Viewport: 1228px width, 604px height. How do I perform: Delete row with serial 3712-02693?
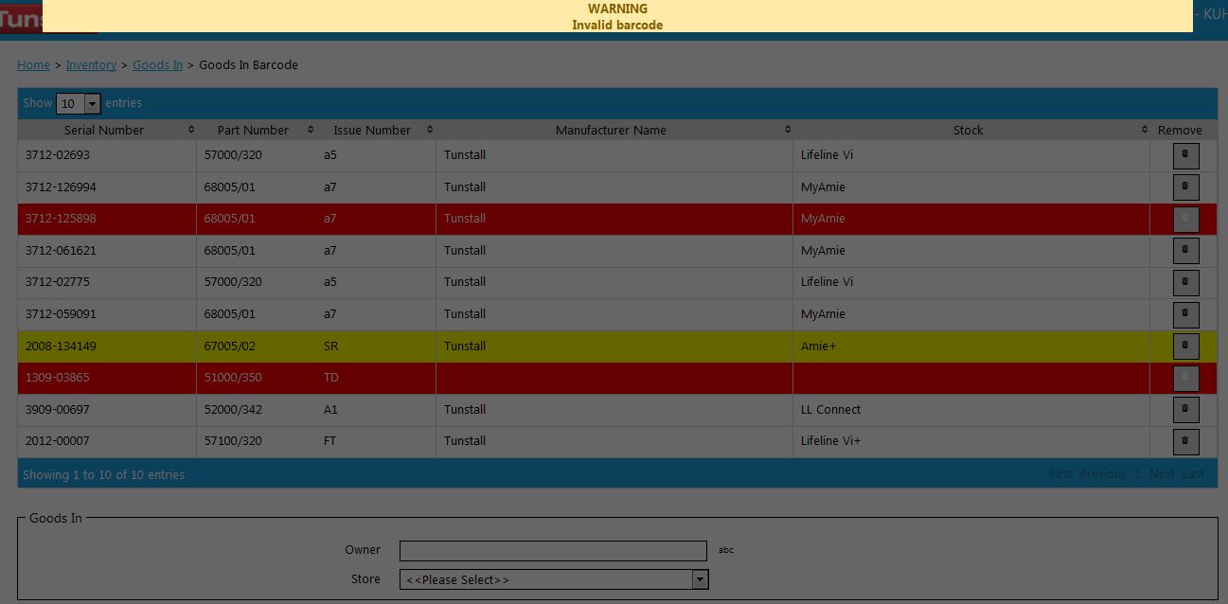tap(1185, 155)
